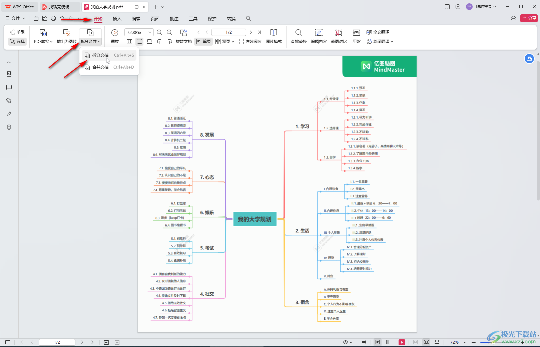Image resolution: width=540 pixels, height=347 pixels.
Task: Choose 合并文档 from the dropdown menu
Action: point(109,67)
